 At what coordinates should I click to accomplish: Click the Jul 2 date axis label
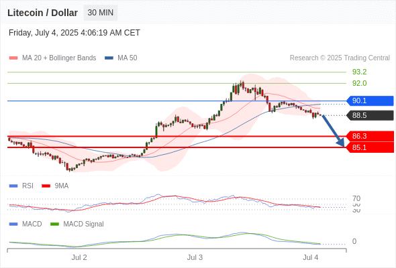[x=79, y=257]
